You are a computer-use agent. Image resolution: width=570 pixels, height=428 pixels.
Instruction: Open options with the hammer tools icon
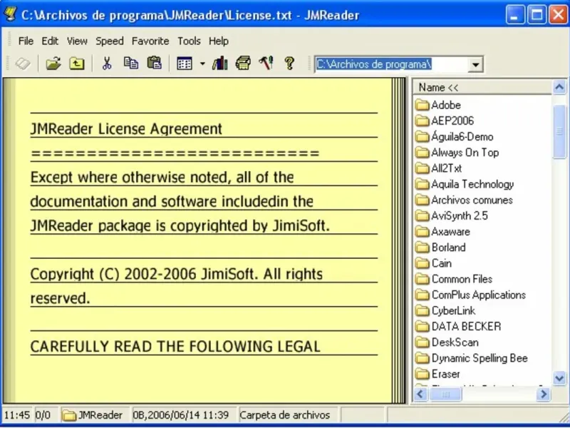266,63
